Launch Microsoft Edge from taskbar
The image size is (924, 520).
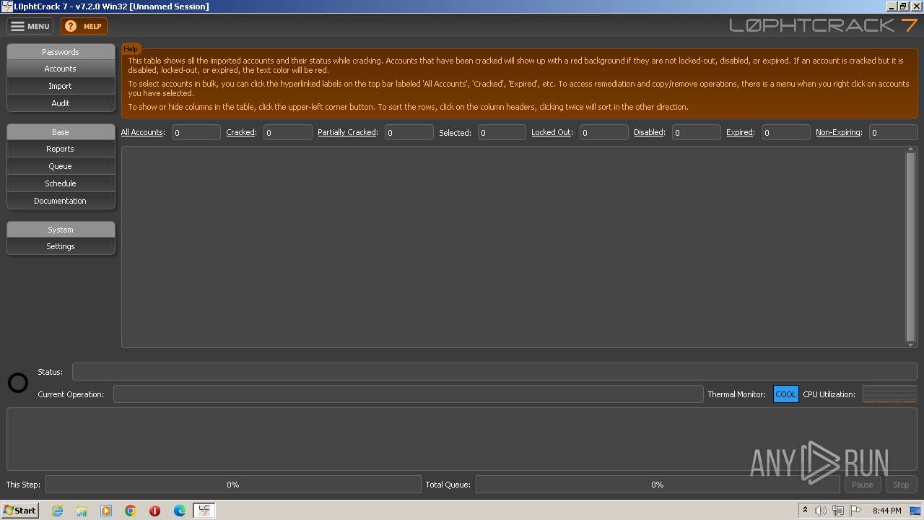pos(180,511)
